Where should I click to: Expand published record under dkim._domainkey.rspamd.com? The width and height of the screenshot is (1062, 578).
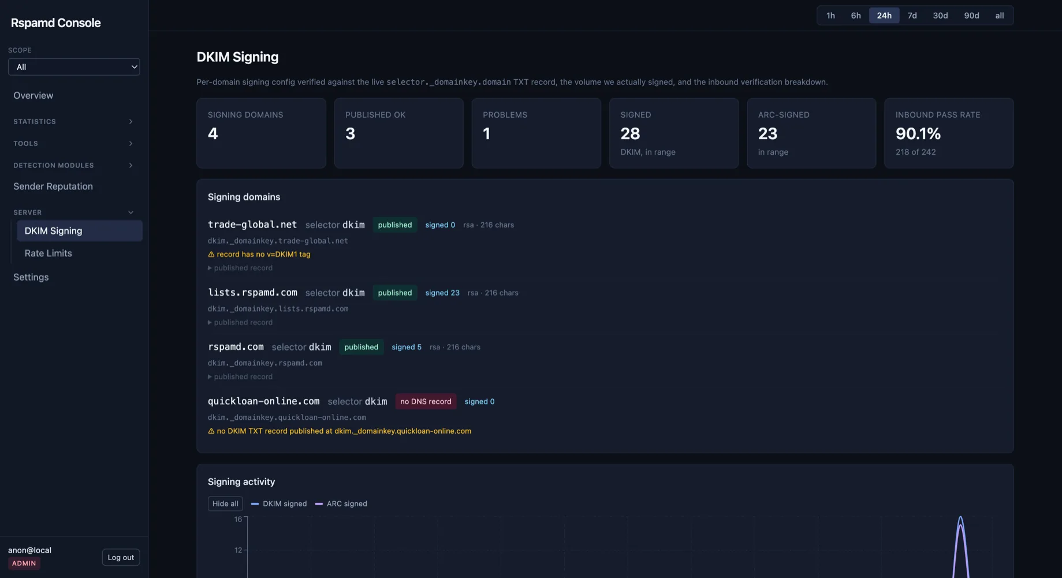[240, 376]
